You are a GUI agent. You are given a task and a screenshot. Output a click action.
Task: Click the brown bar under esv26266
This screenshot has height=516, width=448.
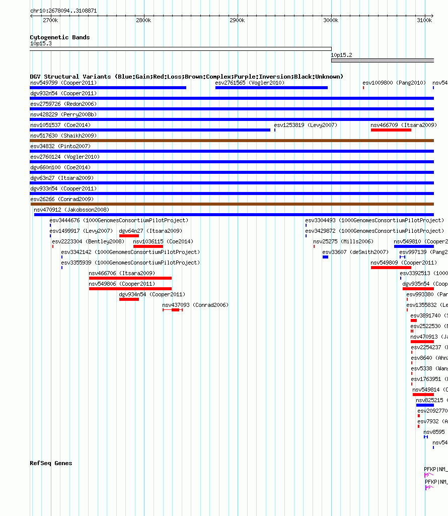[x=232, y=204]
